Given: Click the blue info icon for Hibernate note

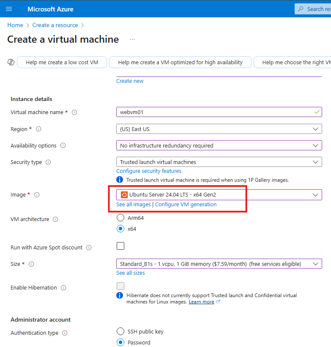Looking at the screenshot, I should coord(120,295).
